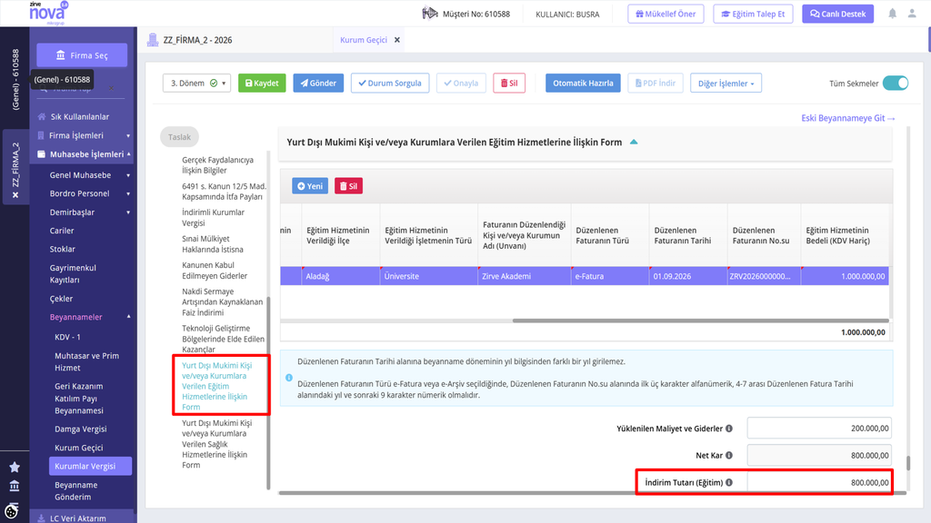Screen dimensions: 931x523
Task: Follow Eski Beyannameye Git link
Action: click(848, 118)
